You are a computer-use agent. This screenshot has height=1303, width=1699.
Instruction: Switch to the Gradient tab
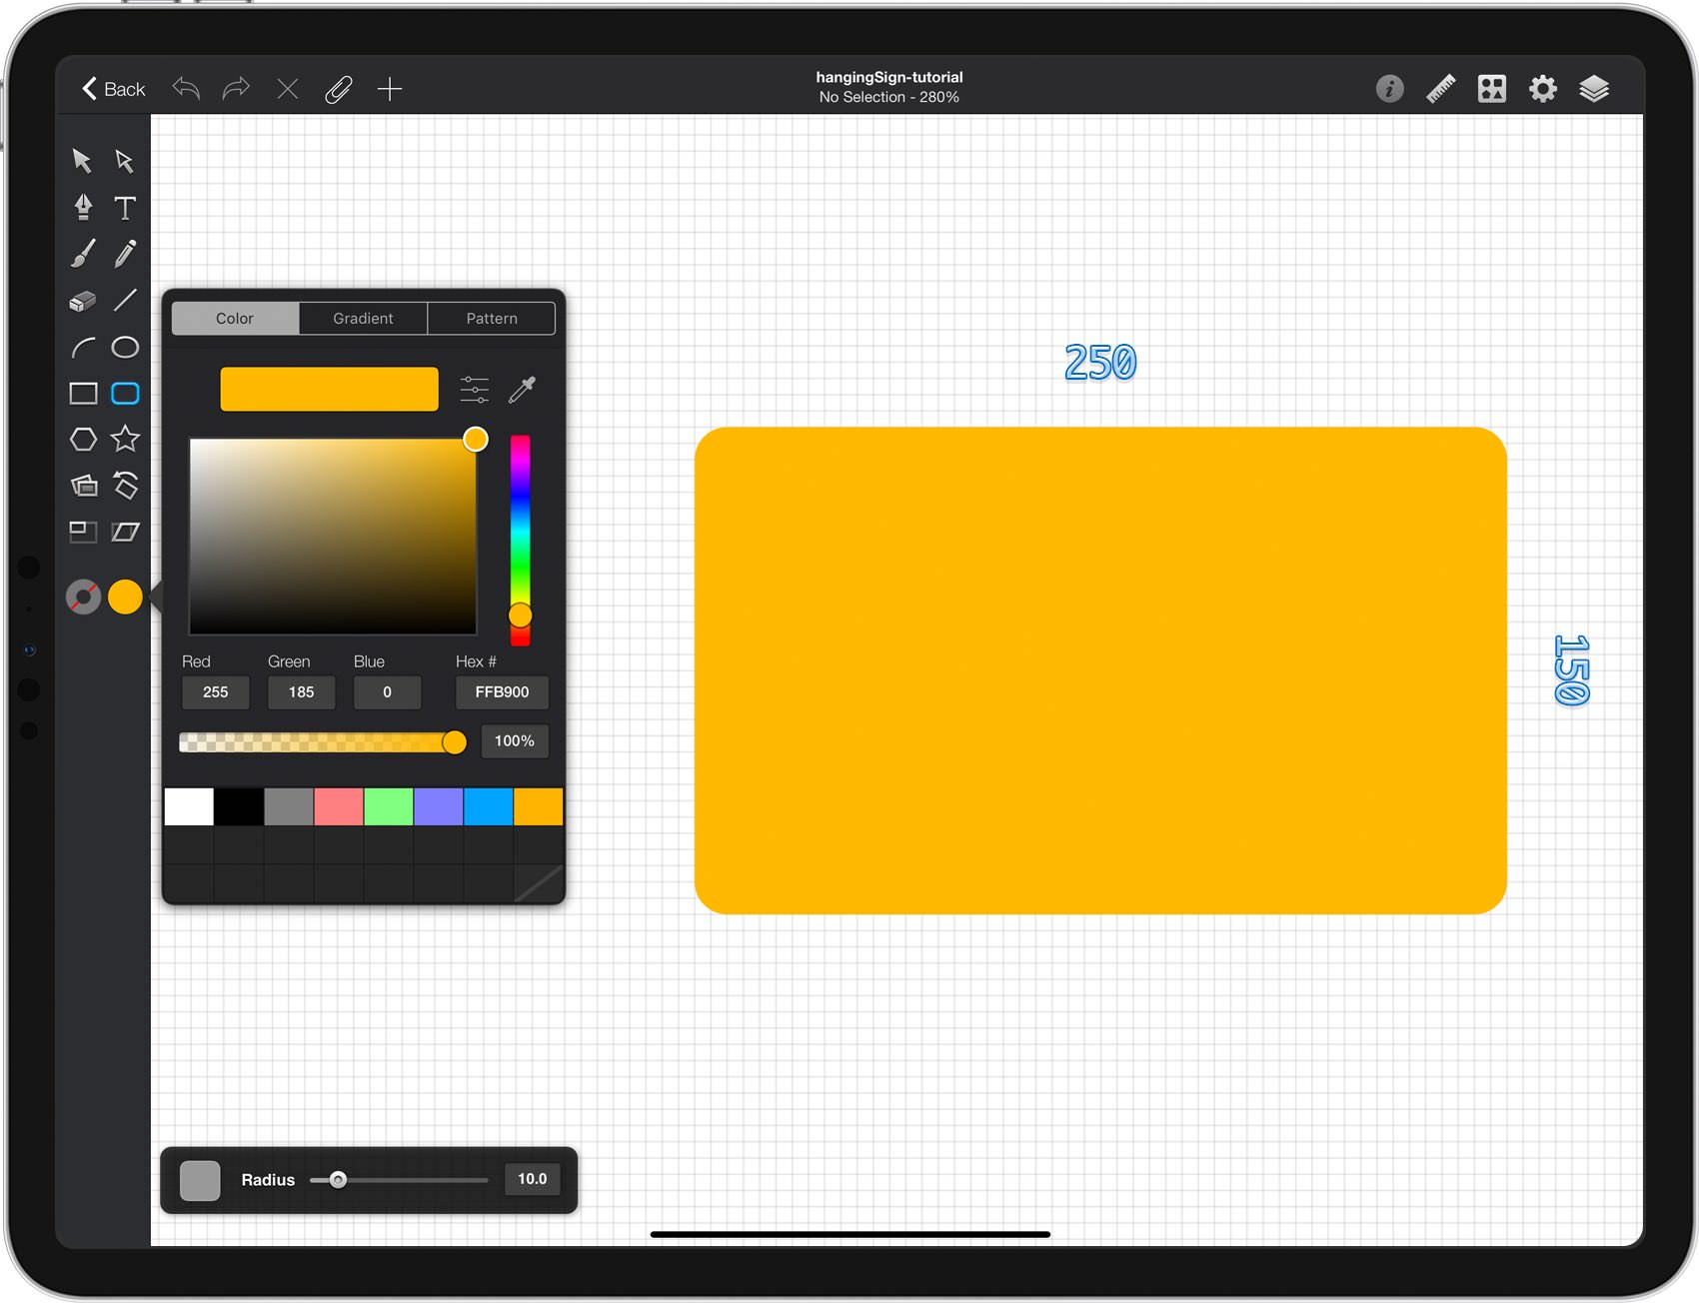tap(363, 318)
